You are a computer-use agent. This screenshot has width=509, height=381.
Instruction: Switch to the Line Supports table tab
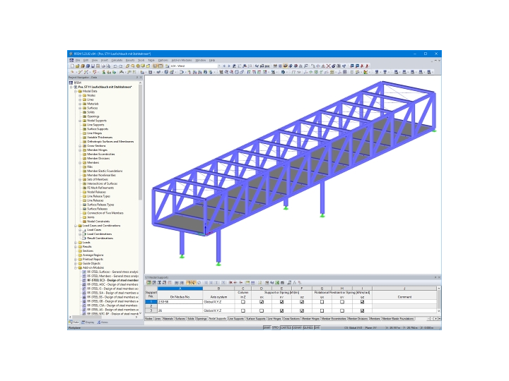point(236,319)
